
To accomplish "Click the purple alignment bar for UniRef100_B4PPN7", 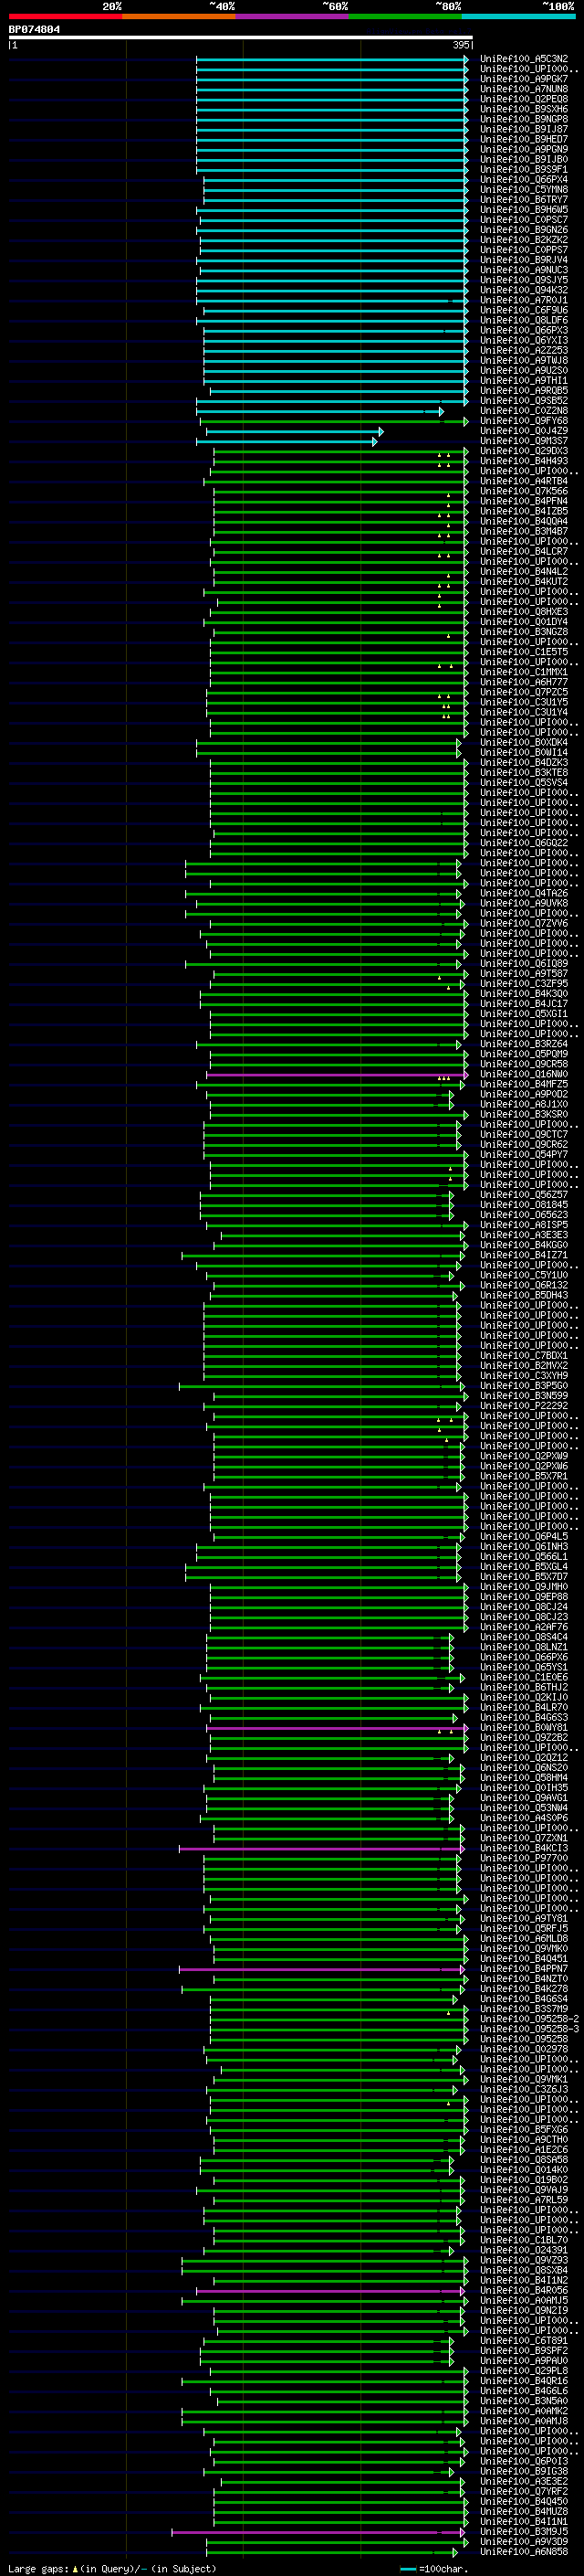I will coord(321,1969).
